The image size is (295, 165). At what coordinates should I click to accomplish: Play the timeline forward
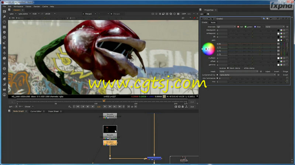click(105, 107)
